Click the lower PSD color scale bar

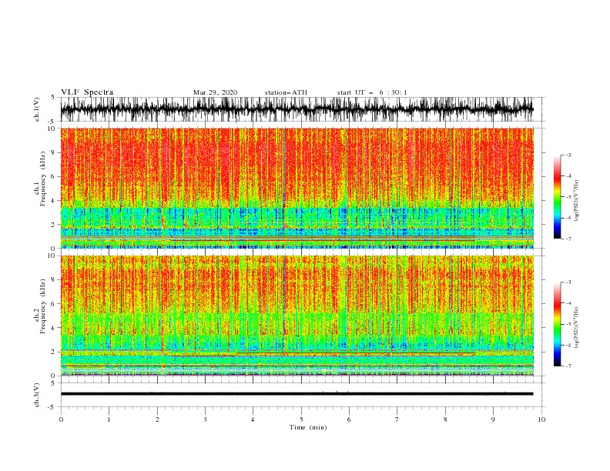(x=557, y=324)
